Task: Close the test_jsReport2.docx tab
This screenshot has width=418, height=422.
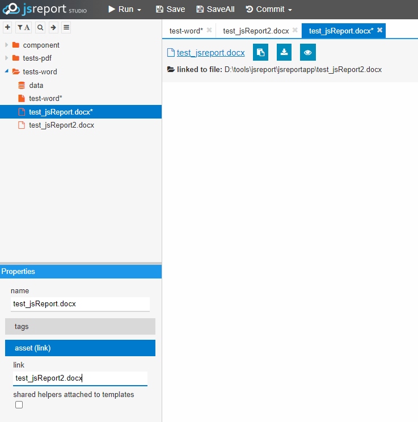Action: click(x=295, y=30)
